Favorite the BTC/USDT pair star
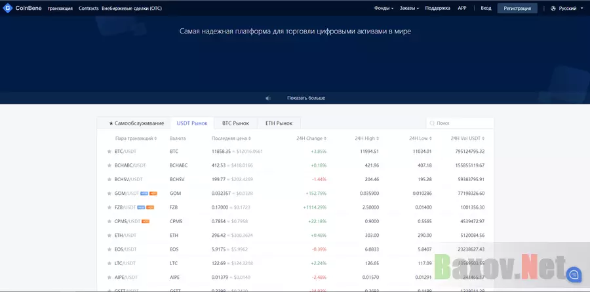This screenshot has width=590, height=292. pyautogui.click(x=109, y=152)
